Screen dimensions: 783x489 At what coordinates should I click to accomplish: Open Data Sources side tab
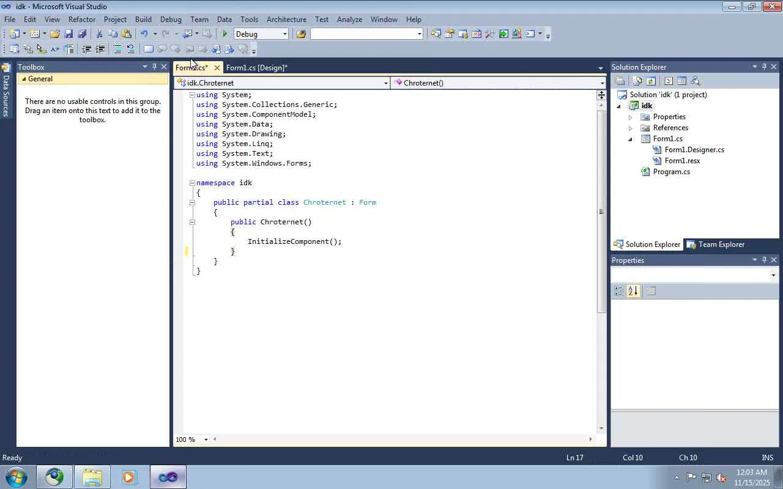pyautogui.click(x=6, y=90)
